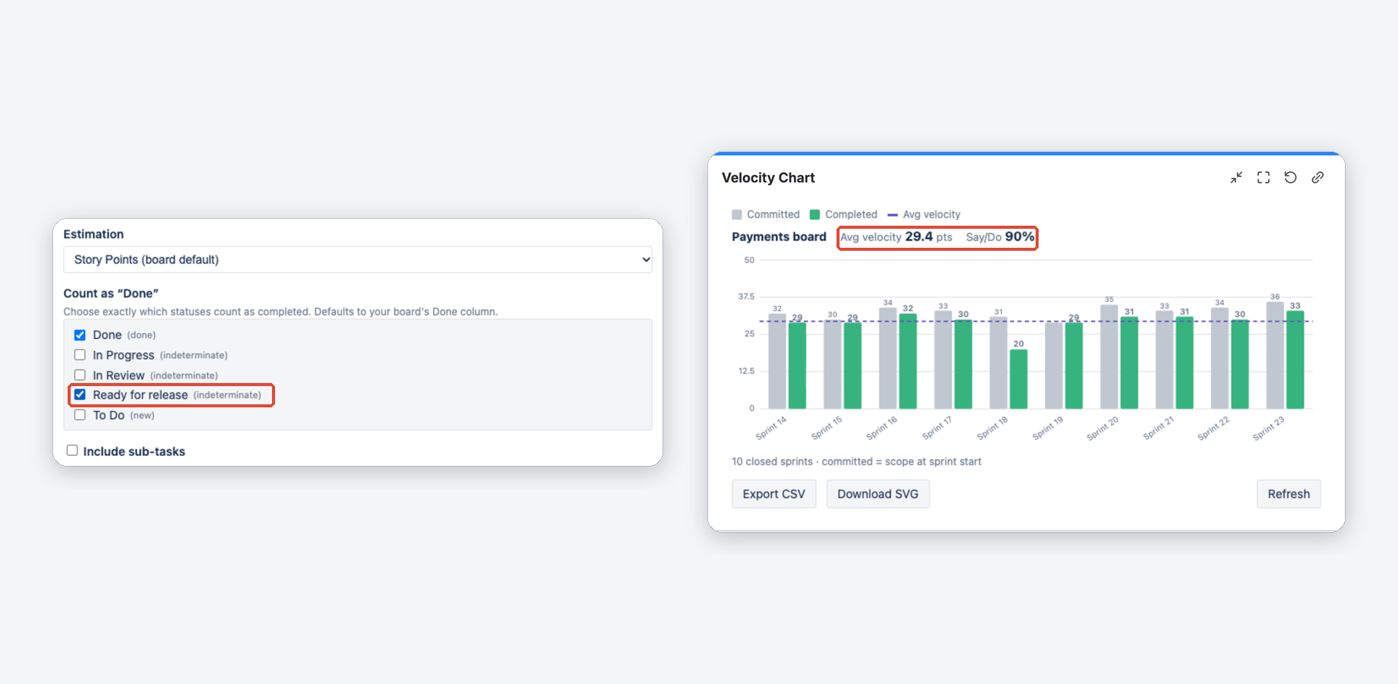The image size is (1398, 684).
Task: Click the Sprint 14 axis label
Action: (771, 428)
